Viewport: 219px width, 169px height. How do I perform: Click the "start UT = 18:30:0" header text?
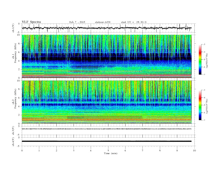[134, 22]
